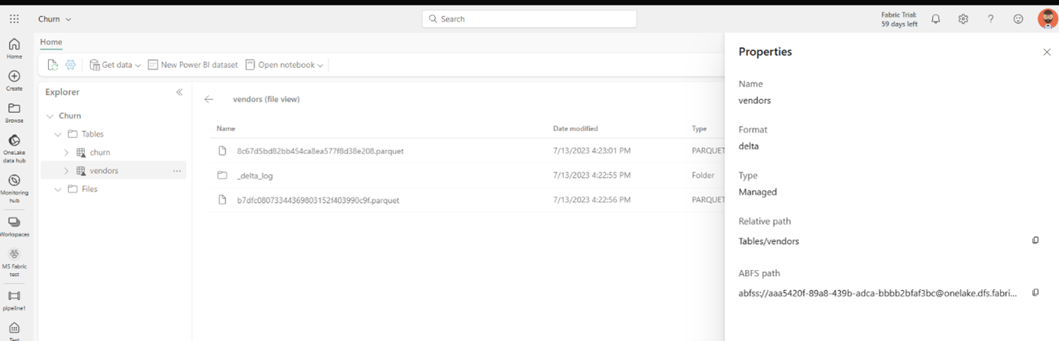This screenshot has width=1059, height=341.
Task: Open settings gear icon
Action: pos(963,19)
